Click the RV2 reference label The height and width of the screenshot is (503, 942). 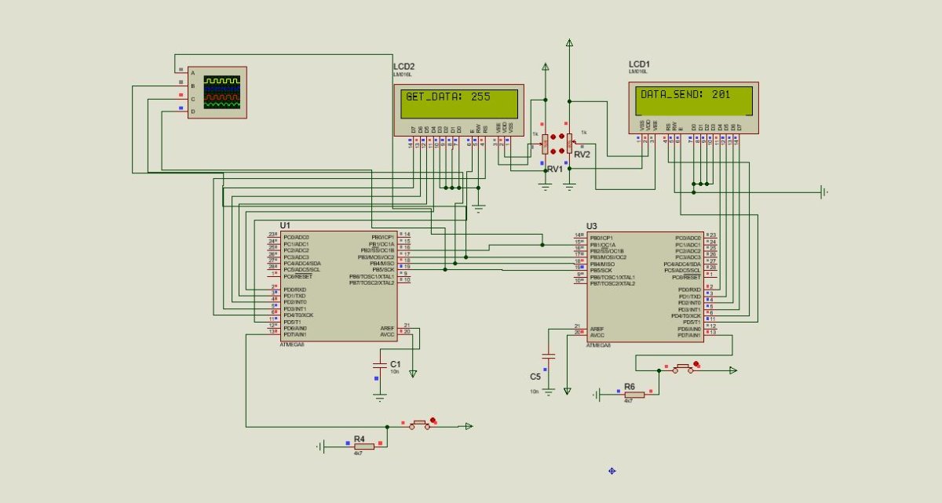click(582, 155)
